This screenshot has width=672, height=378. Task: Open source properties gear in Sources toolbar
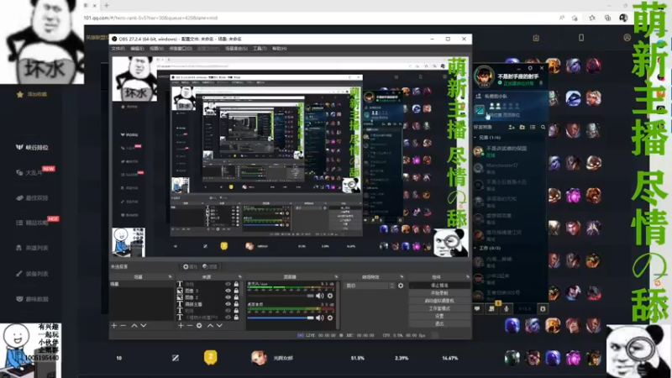coord(199,326)
